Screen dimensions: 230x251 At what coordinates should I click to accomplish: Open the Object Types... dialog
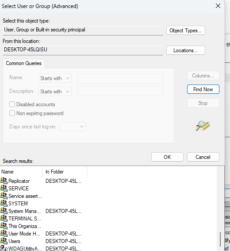[x=185, y=31]
